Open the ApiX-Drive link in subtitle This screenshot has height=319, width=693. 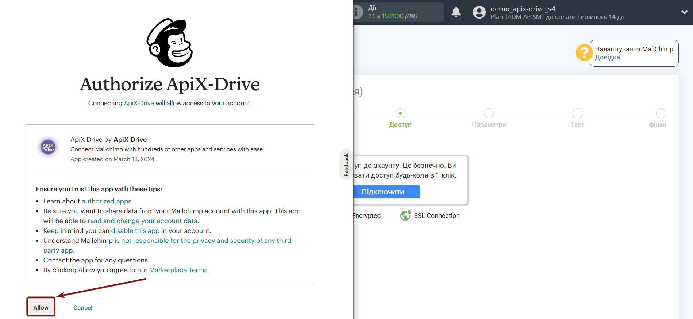pos(139,103)
